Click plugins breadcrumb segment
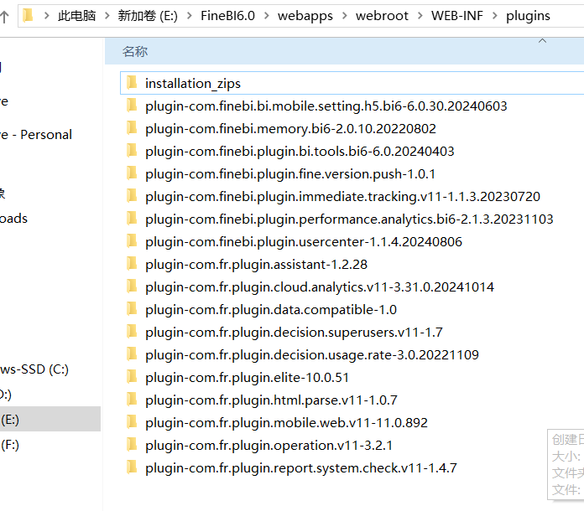 tap(528, 16)
